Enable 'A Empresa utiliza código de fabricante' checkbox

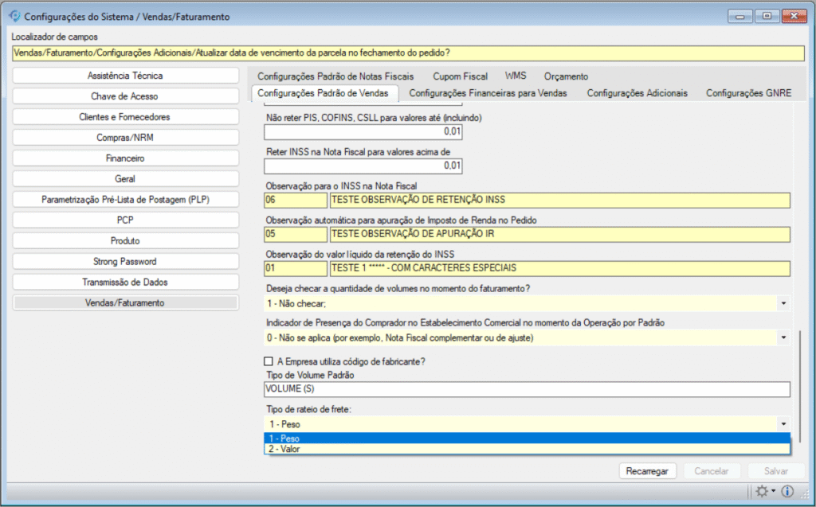pyautogui.click(x=270, y=361)
